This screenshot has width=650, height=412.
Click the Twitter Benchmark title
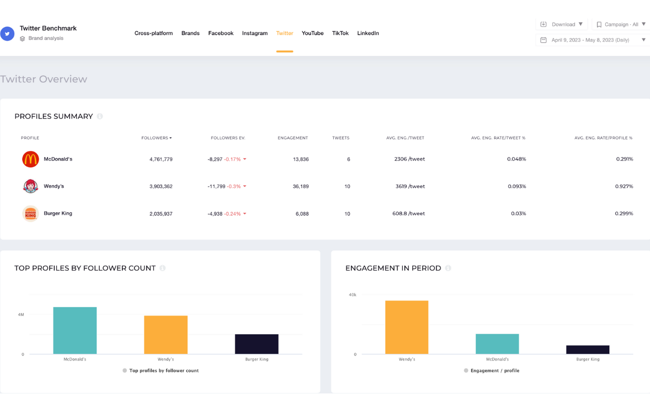click(x=48, y=28)
